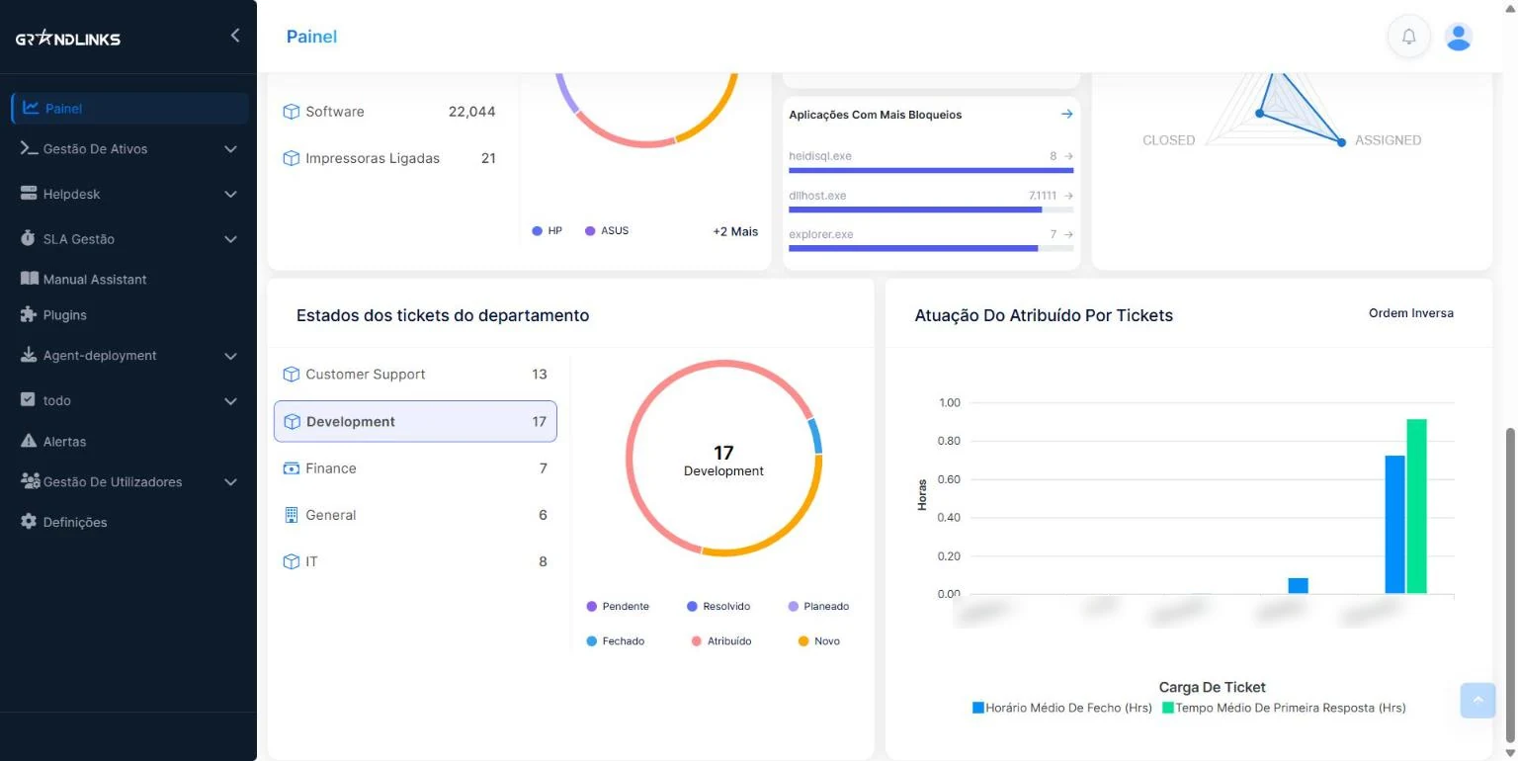
Task: Select the Customer Support department row
Action: 415,374
